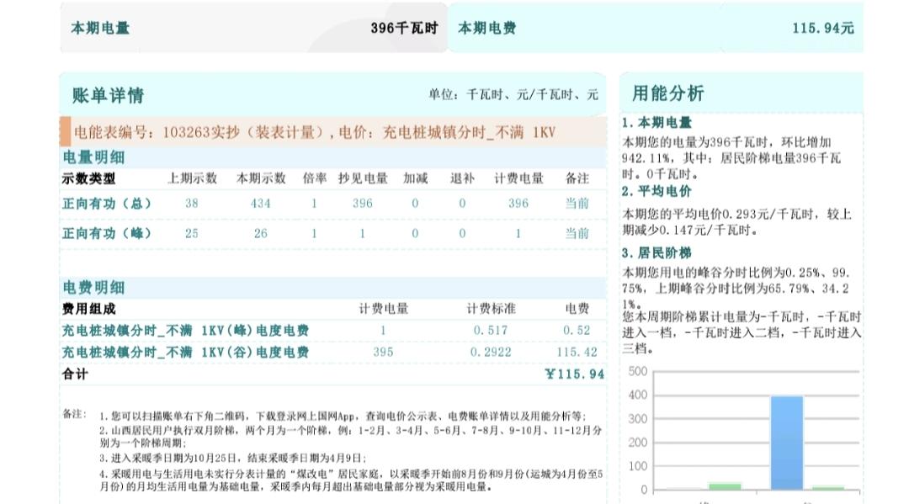909x504 pixels.
Task: Click the 计费标准 column header
Action: coord(491,309)
